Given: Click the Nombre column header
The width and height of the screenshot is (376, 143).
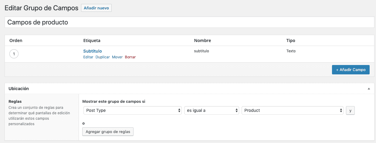Looking at the screenshot, I should (202, 41).
